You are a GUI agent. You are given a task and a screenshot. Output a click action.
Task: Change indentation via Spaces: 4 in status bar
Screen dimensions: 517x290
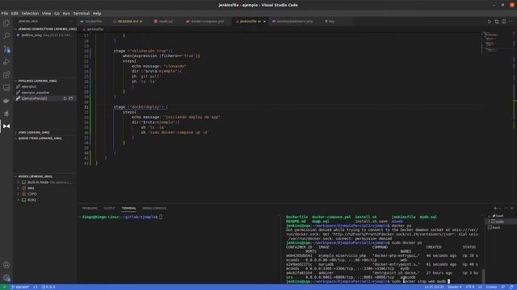(x=455, y=287)
